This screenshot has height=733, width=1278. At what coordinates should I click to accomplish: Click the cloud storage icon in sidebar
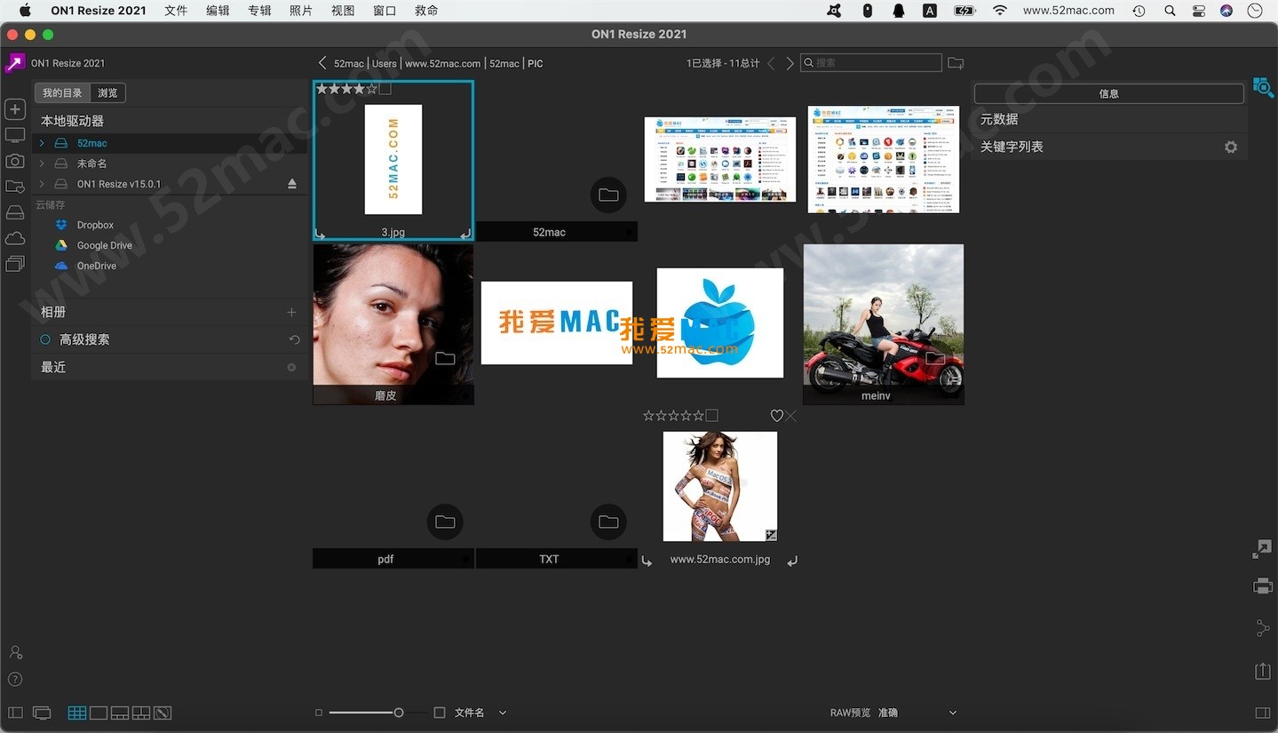click(15, 238)
